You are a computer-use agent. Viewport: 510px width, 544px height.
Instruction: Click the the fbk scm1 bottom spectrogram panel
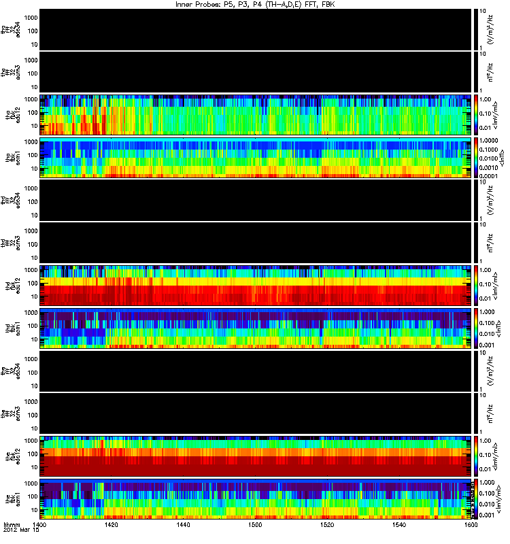coord(255,499)
